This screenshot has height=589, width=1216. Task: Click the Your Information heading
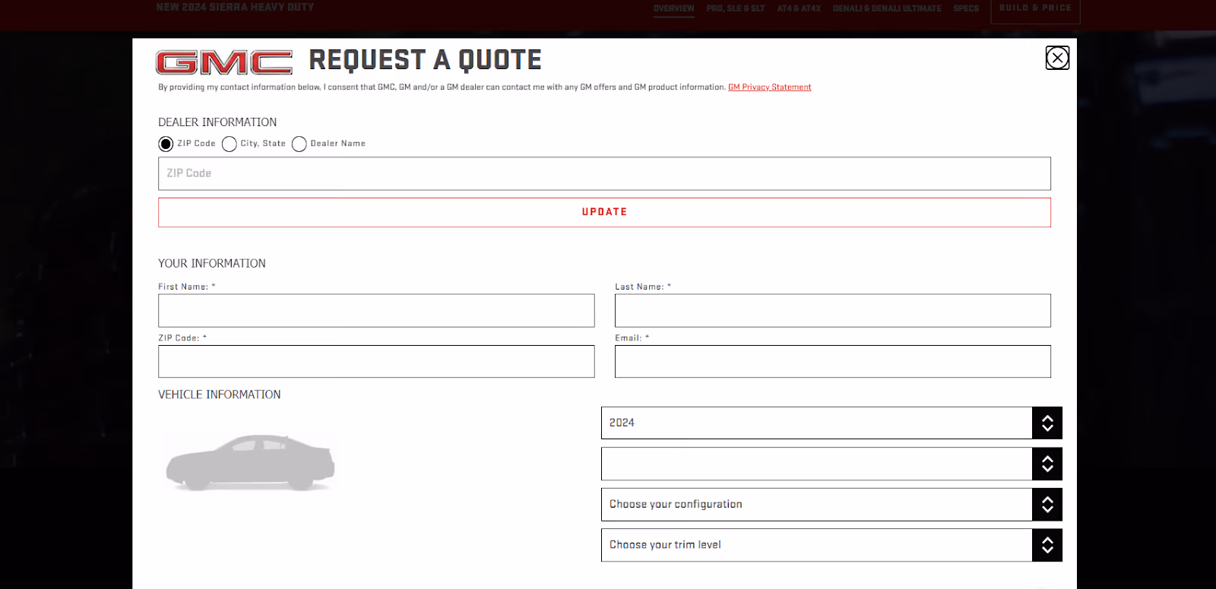click(x=212, y=264)
